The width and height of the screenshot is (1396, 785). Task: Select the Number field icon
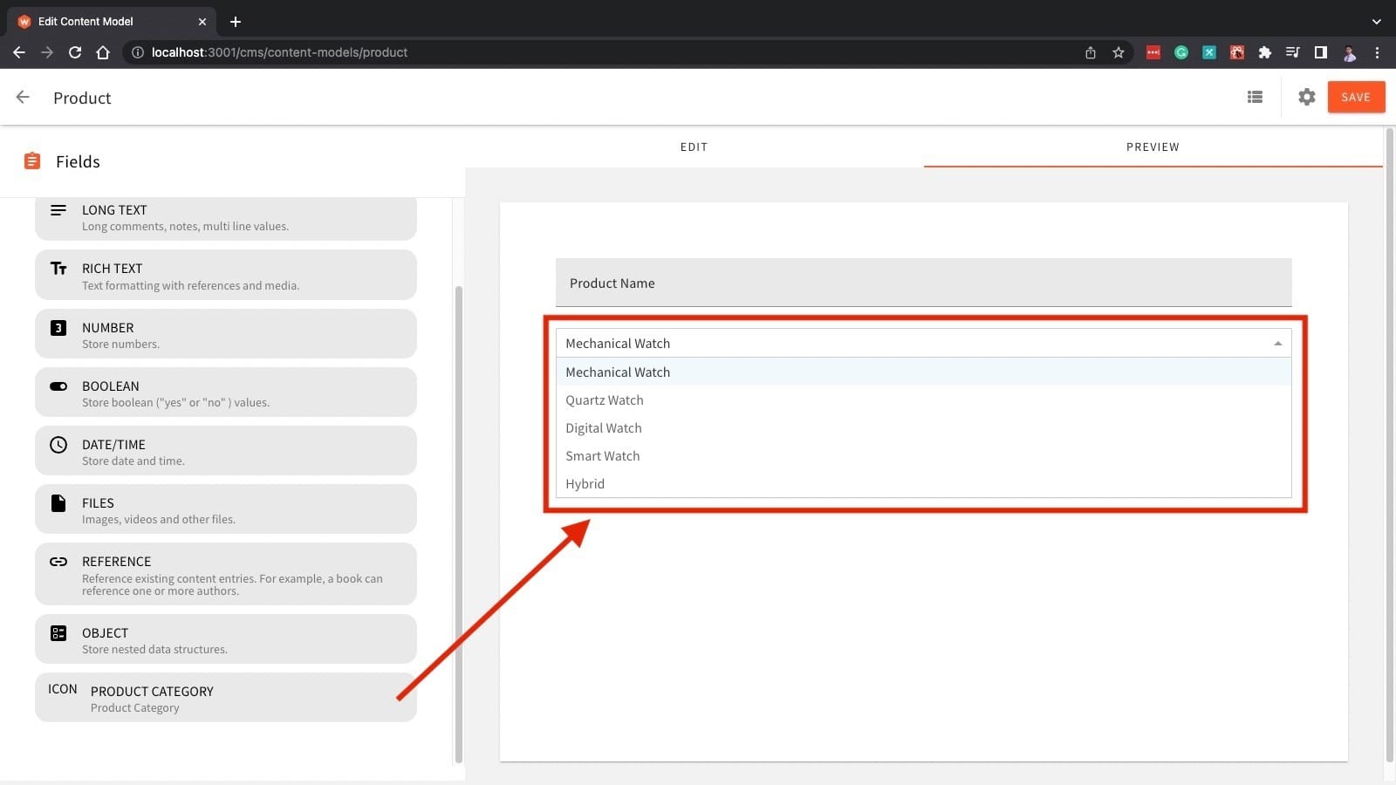click(58, 328)
